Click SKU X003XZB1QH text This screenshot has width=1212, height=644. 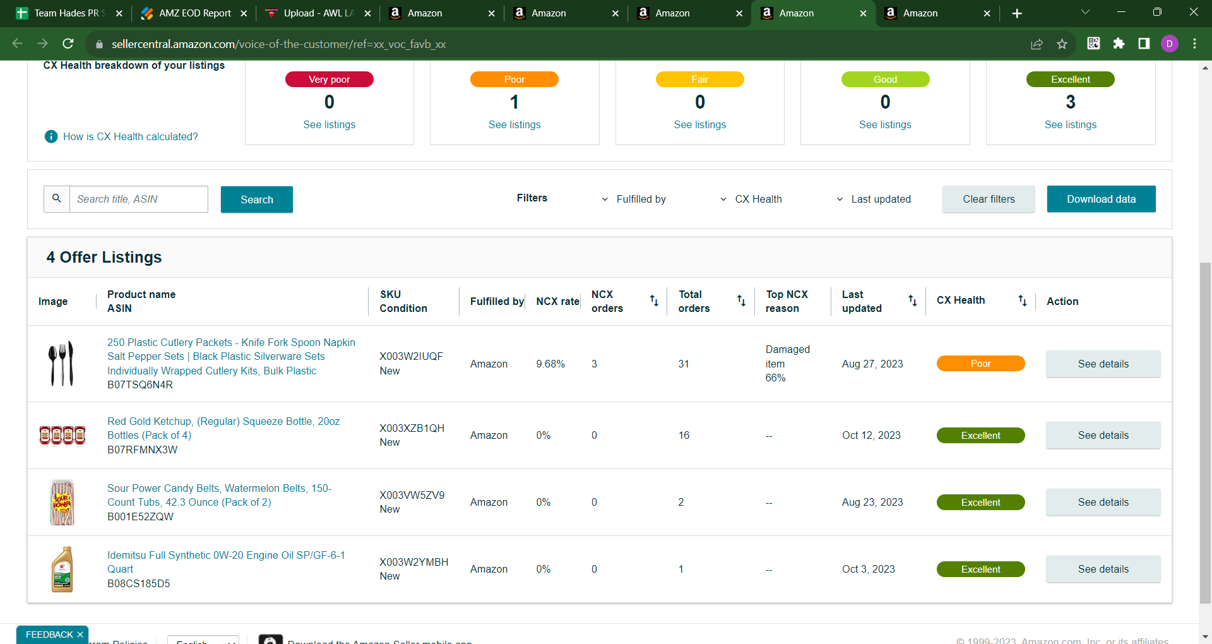(412, 428)
